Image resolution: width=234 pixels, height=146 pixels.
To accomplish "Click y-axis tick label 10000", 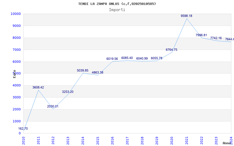I will pyautogui.click(x=16, y=14).
